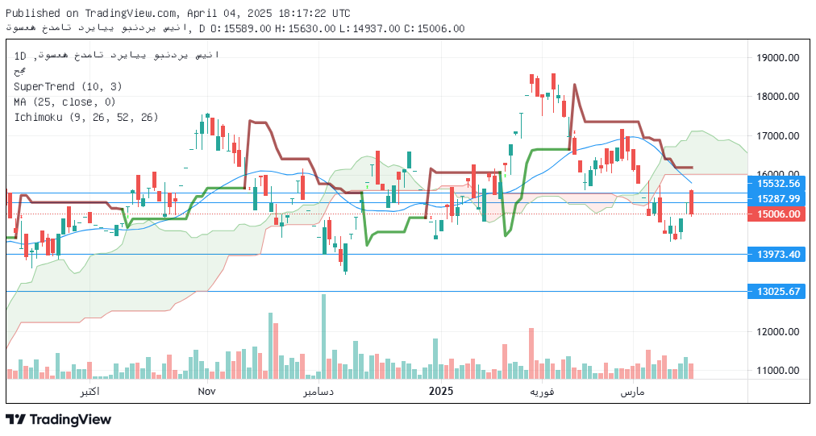Image resolution: width=816 pixels, height=436 pixels.
Task: Click the L:14937.00 low value in header
Action: (x=369, y=29)
